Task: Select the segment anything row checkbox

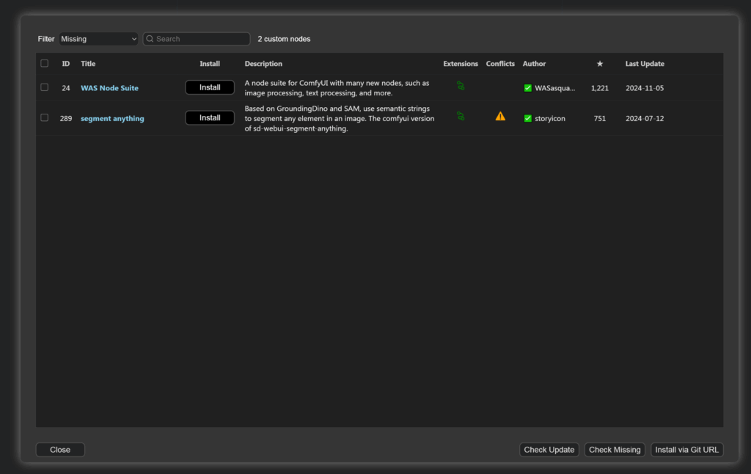Action: [x=45, y=117]
